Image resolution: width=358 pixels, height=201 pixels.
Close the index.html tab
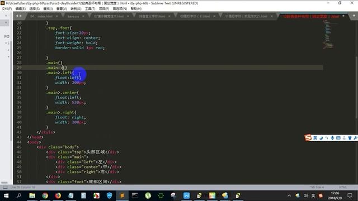coord(56,16)
